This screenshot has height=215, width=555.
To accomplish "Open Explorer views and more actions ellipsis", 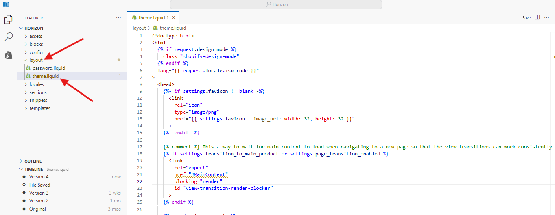I will (118, 18).
